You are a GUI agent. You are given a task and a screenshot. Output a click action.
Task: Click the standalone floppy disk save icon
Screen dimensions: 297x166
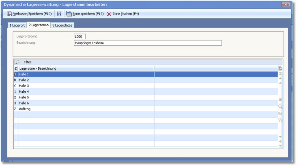[59, 14]
